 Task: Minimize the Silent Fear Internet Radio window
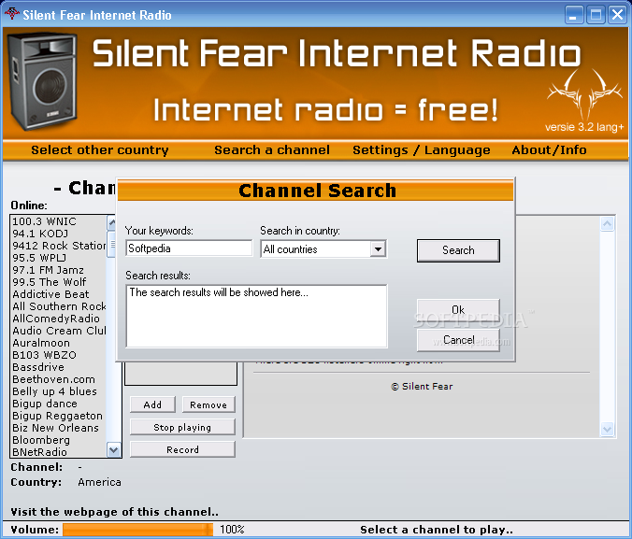point(574,15)
